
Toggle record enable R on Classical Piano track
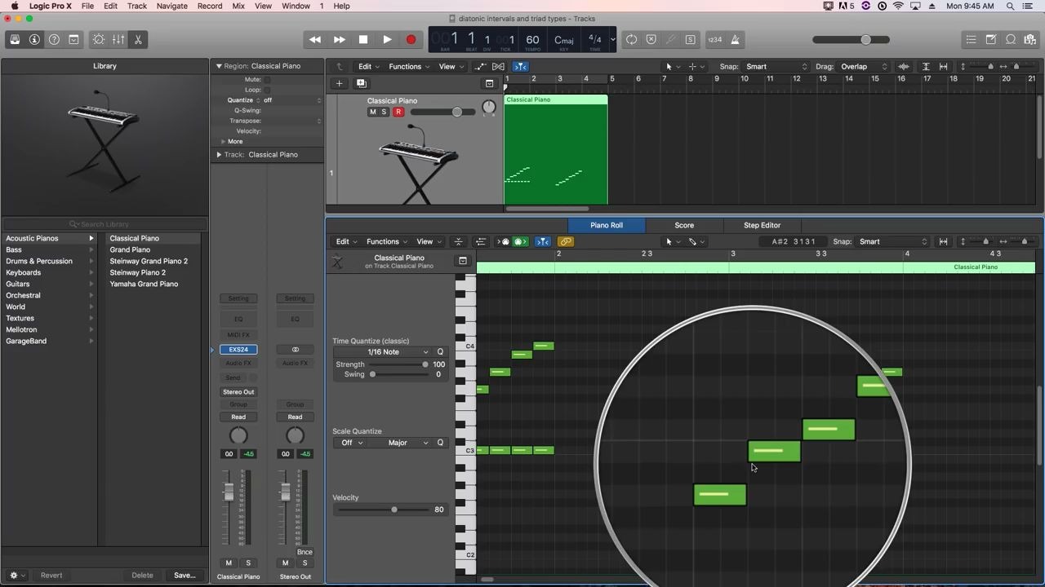(398, 113)
